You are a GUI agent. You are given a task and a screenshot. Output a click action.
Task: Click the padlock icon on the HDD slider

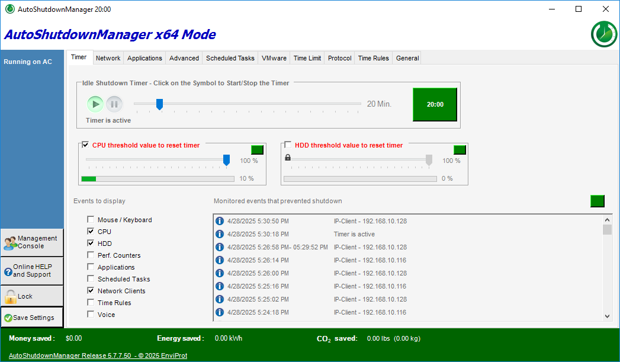pyautogui.click(x=288, y=158)
